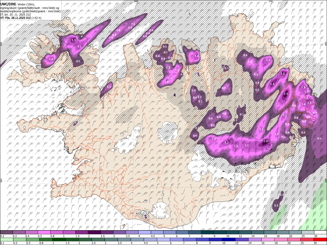Click the 2.3 precipitation value label
Image resolution: width=327 pixels, height=245 pixels.
[272, 84]
